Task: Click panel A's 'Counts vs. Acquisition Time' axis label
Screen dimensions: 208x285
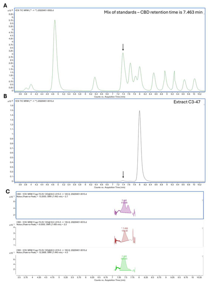Action: pos(110,97)
